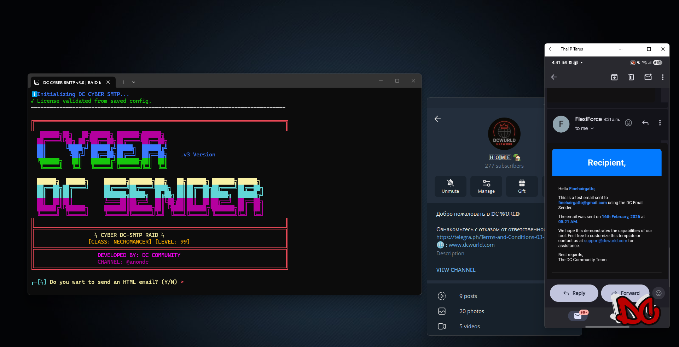
Task: Click the FlexiForce sender avatar
Action: coord(561,124)
